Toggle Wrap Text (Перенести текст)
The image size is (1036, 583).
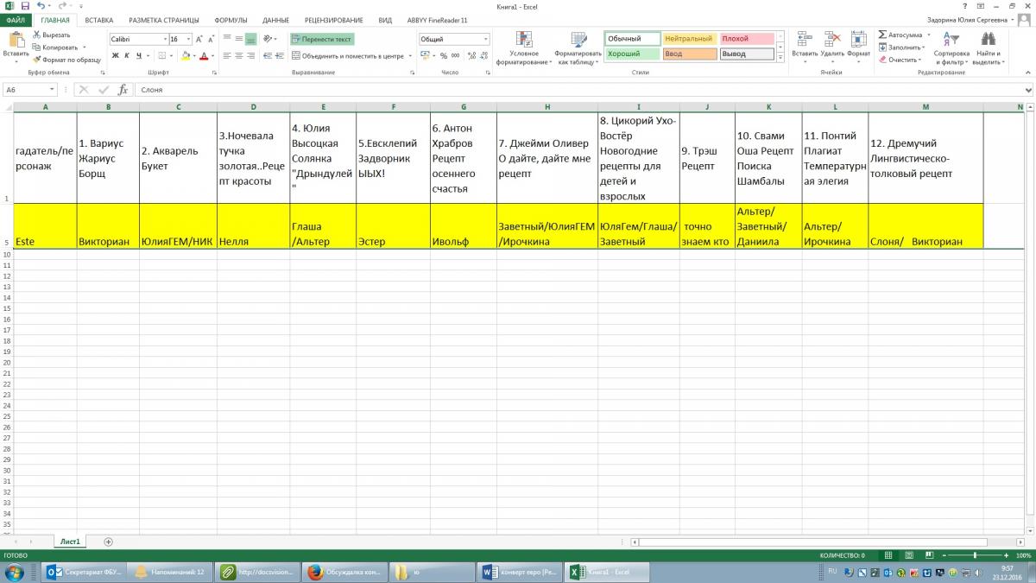click(321, 39)
